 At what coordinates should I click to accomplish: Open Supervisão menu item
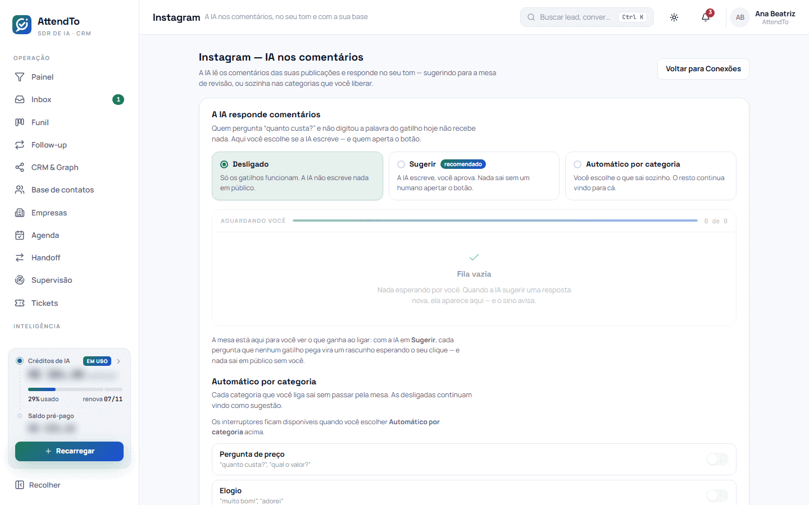(70, 280)
